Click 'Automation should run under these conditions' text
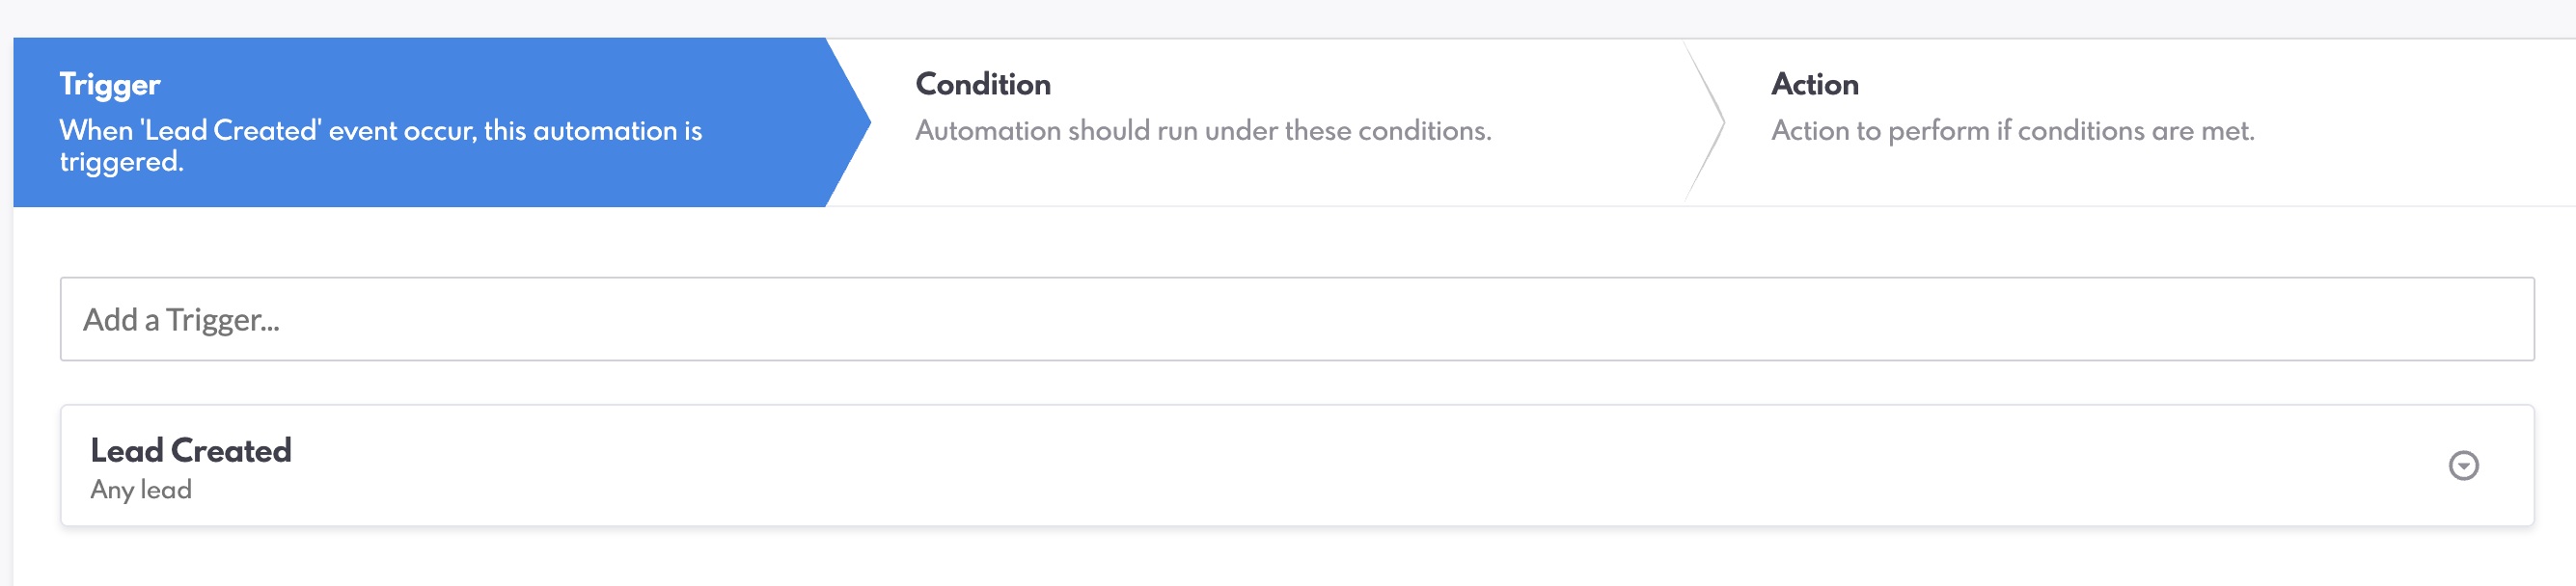2576x586 pixels. tap(1203, 131)
